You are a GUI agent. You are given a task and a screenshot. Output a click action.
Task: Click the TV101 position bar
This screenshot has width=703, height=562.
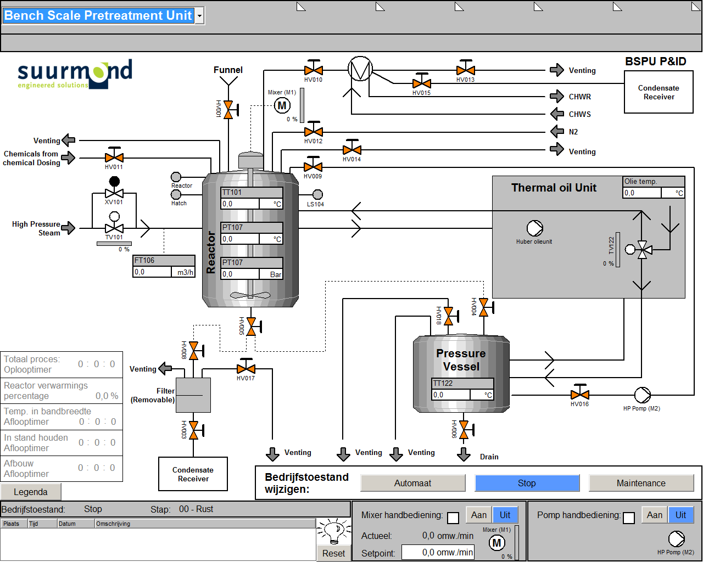(x=114, y=244)
